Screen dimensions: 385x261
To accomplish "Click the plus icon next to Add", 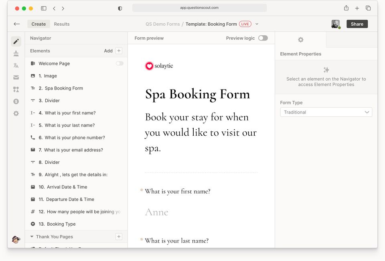I will [119, 51].
